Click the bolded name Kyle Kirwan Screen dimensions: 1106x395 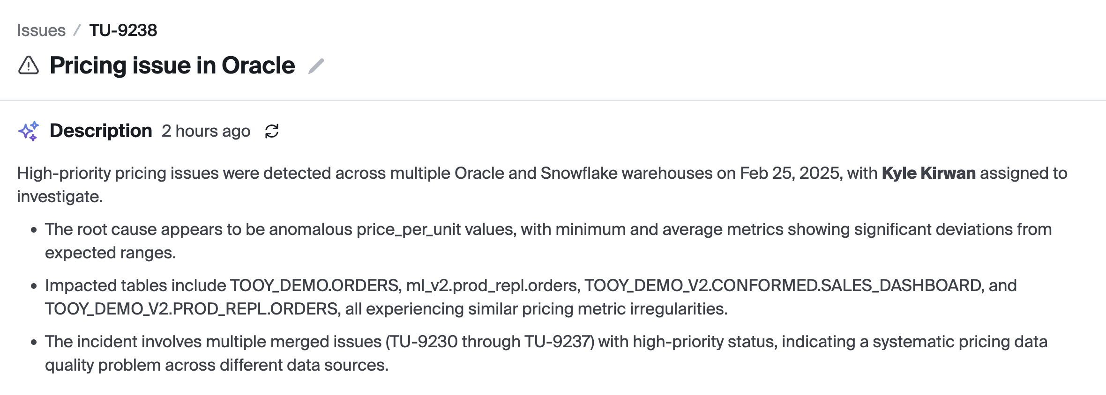[x=928, y=173]
